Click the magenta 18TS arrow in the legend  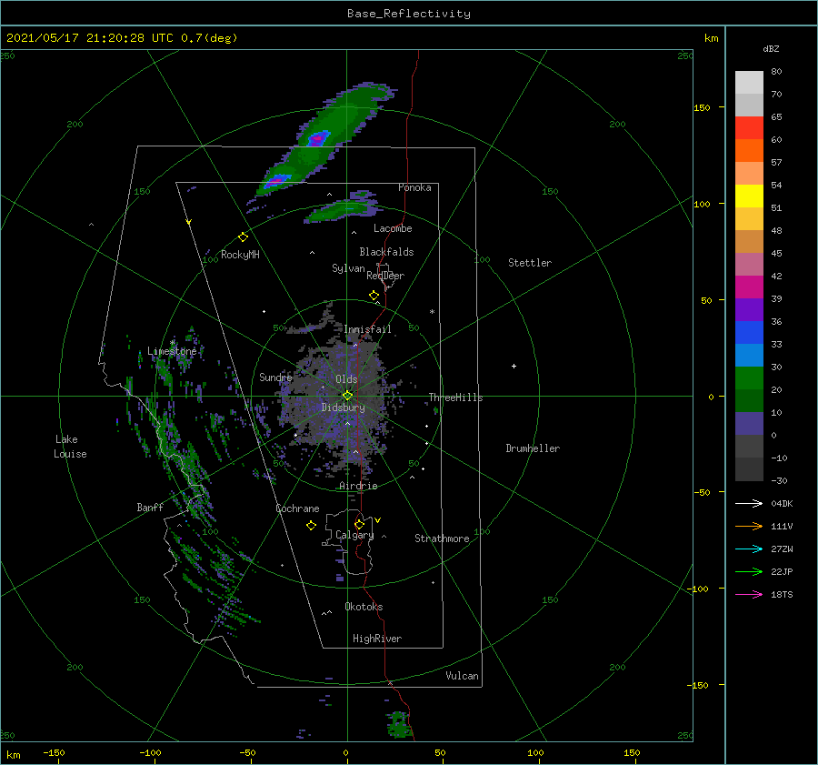(749, 594)
